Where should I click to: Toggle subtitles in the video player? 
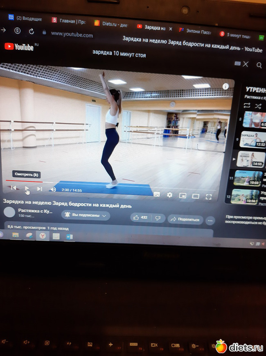[156, 195]
